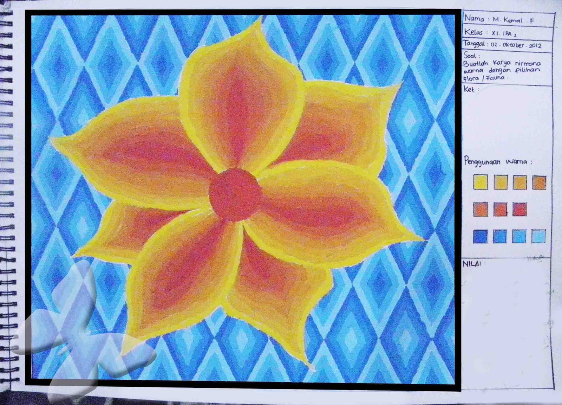
Task: Click the "Penggunaan warna :" heading
Action: pyautogui.click(x=498, y=161)
